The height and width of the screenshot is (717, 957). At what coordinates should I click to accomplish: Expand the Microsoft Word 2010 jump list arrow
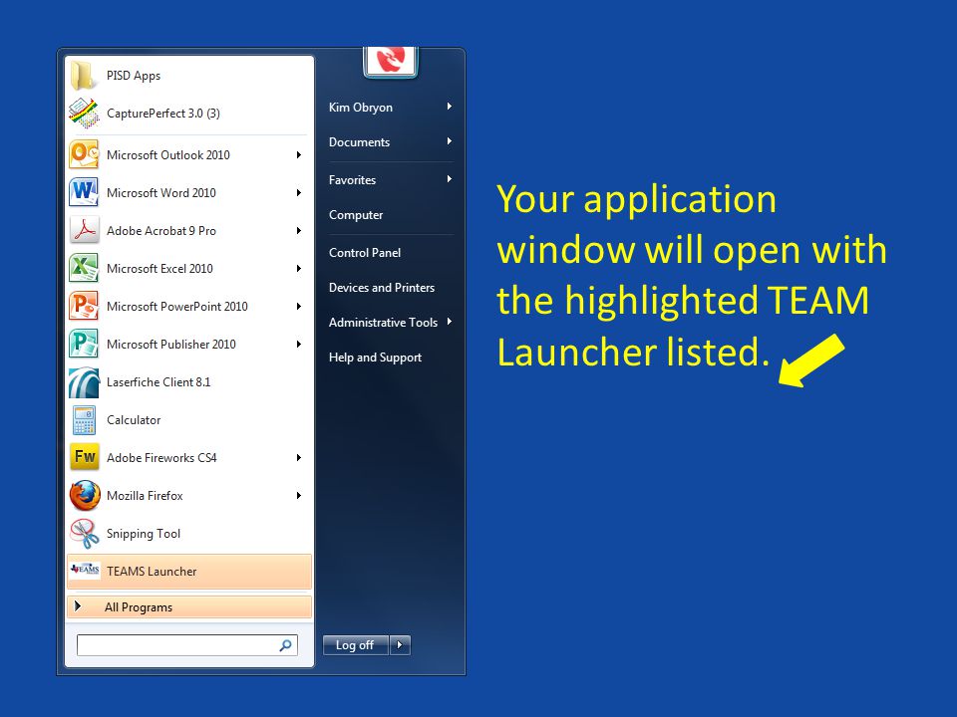coord(298,192)
